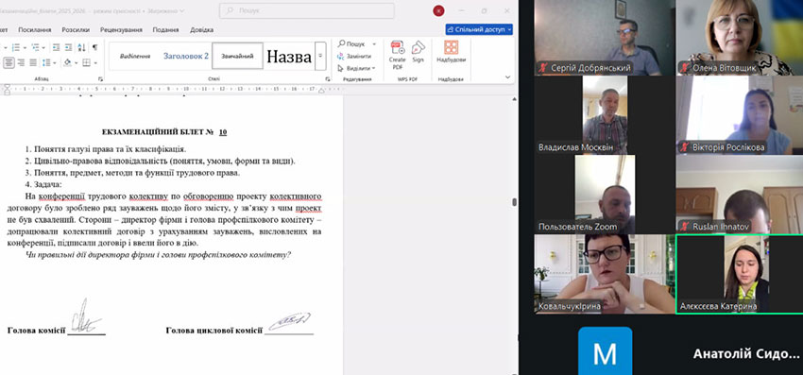Select КовальчукІрина video tile
This screenshot has height=375, width=803.
pyautogui.click(x=605, y=274)
